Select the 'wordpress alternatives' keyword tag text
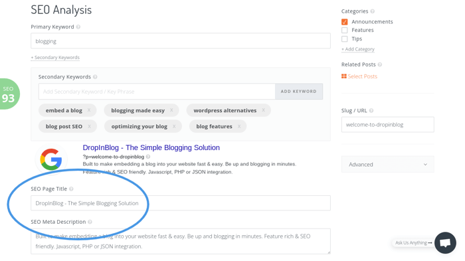465x261 pixels. click(225, 110)
